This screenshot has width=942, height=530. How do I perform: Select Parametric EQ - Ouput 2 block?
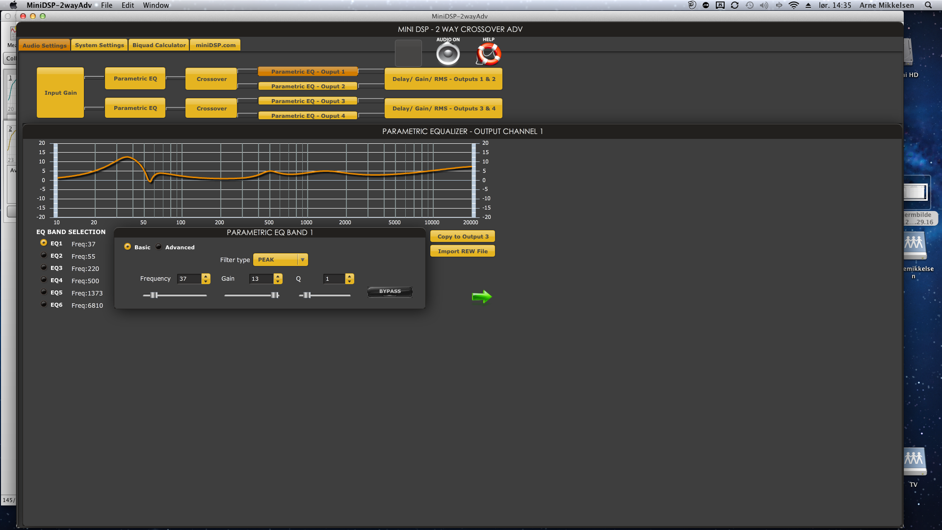coord(308,86)
